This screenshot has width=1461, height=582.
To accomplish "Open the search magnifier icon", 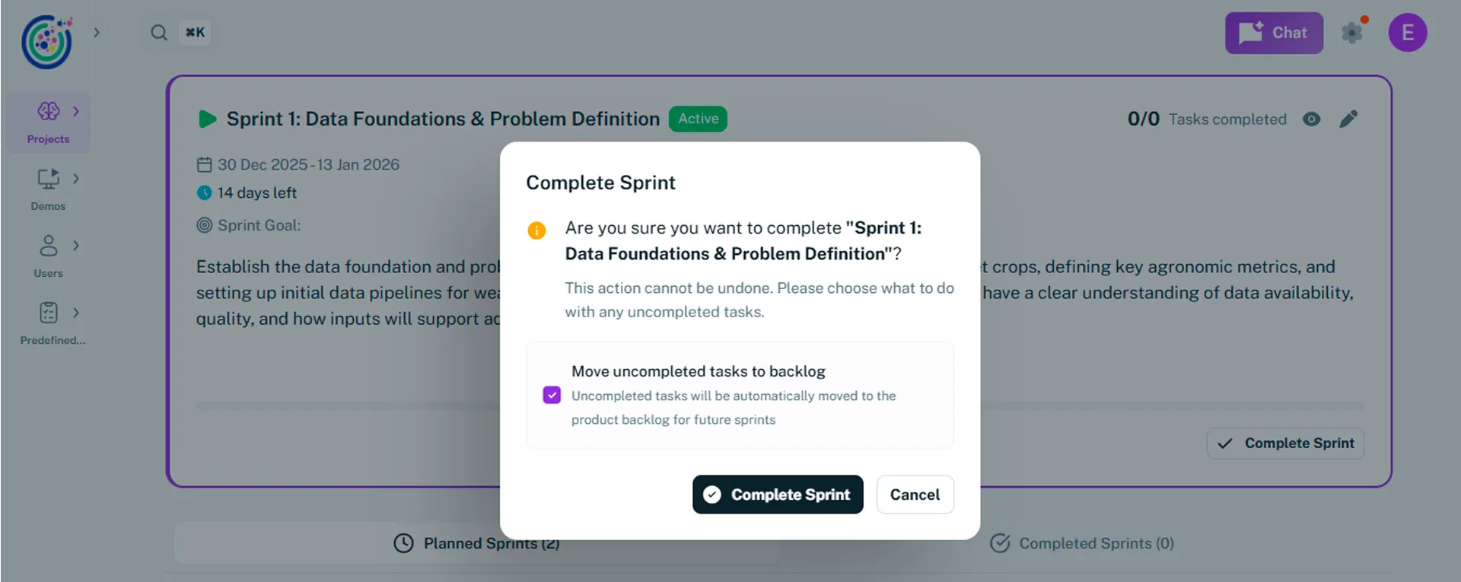I will pyautogui.click(x=158, y=32).
